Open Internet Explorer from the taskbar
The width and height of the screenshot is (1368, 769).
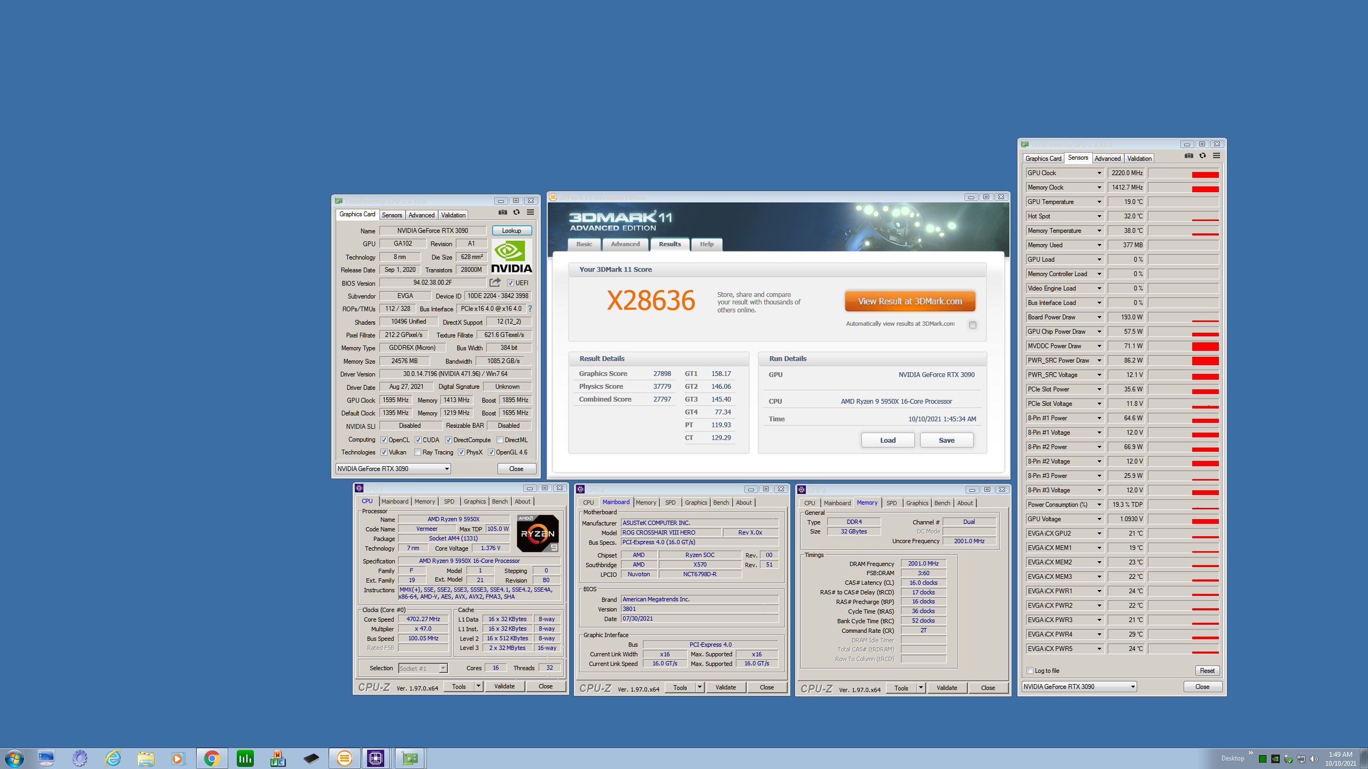[113, 758]
